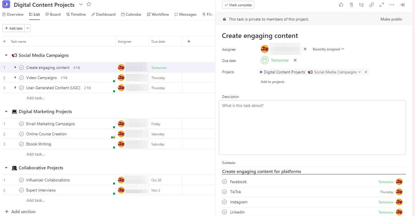Attach a file with paperclip icon
The image size is (415, 216).
(351, 5)
